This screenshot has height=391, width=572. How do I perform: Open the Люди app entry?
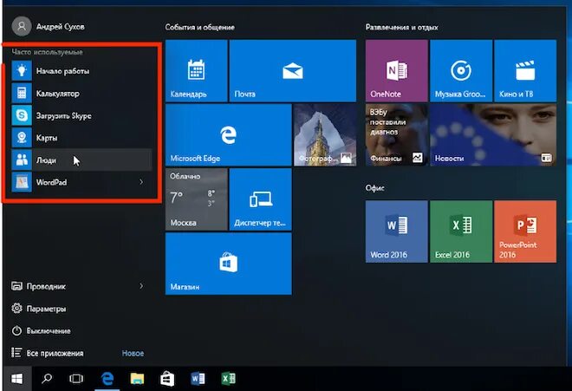[x=81, y=160]
